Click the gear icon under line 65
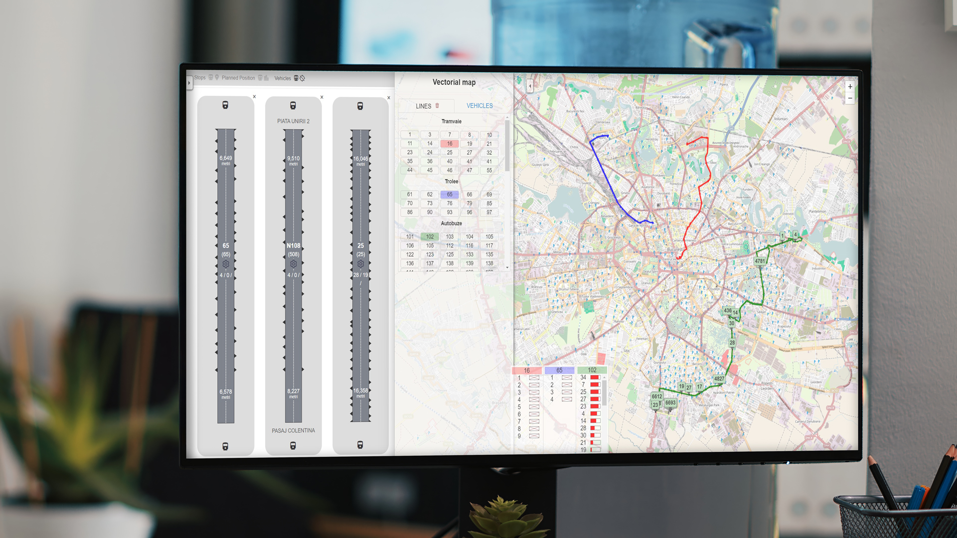 coord(226,264)
